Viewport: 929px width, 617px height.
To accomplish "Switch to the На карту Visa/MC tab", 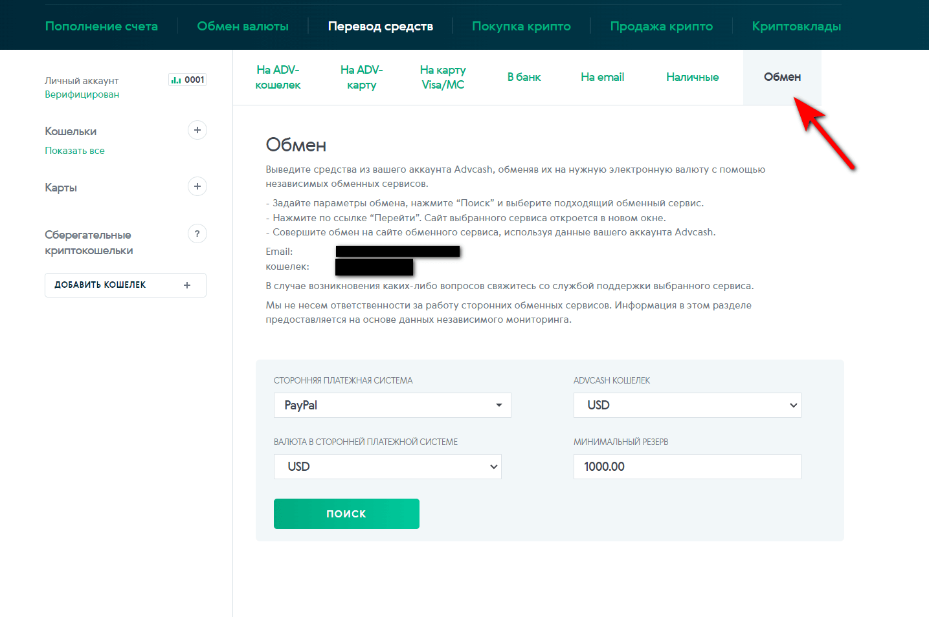I will tap(443, 77).
